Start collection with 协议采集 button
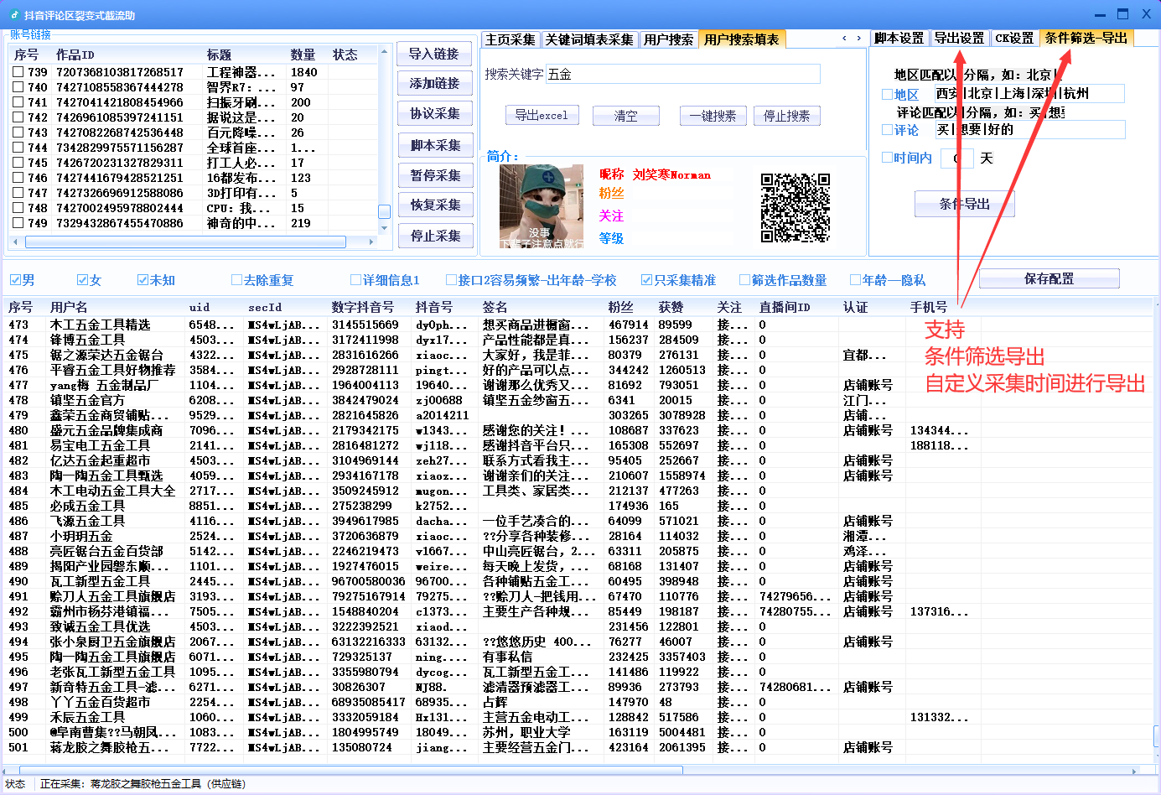Screen dimensions: 1161x795 [434, 112]
